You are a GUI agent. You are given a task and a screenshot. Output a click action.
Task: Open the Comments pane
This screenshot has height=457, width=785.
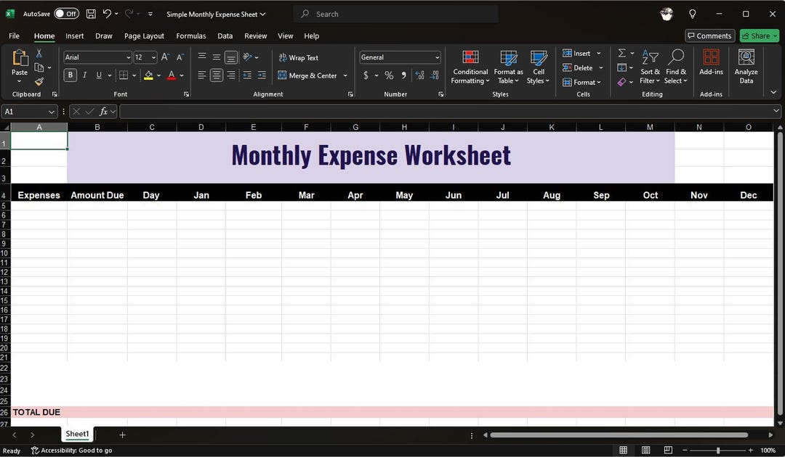point(709,36)
